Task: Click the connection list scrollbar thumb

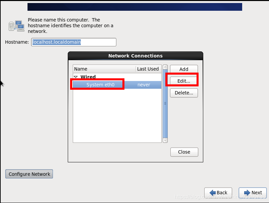Action: click(165, 104)
